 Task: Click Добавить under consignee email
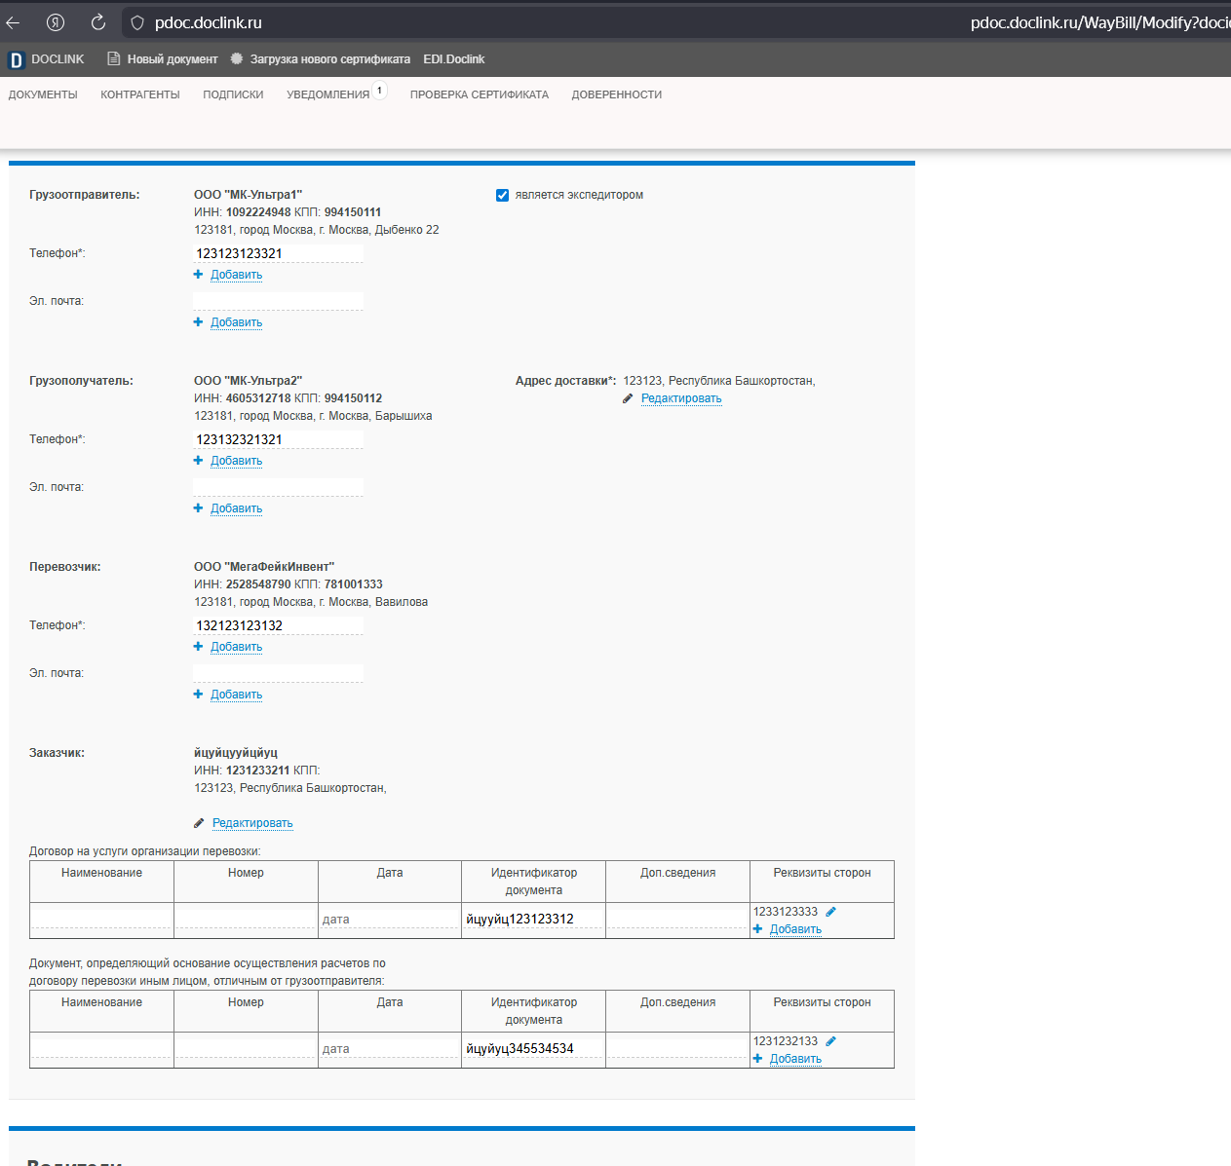(x=237, y=508)
